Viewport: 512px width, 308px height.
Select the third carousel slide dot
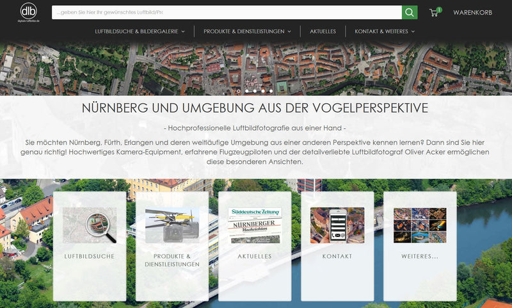[255, 91]
